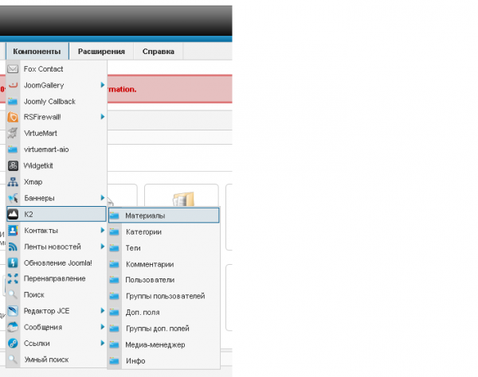Click the Поиск magnifier icon
478x377 pixels.
click(13, 294)
